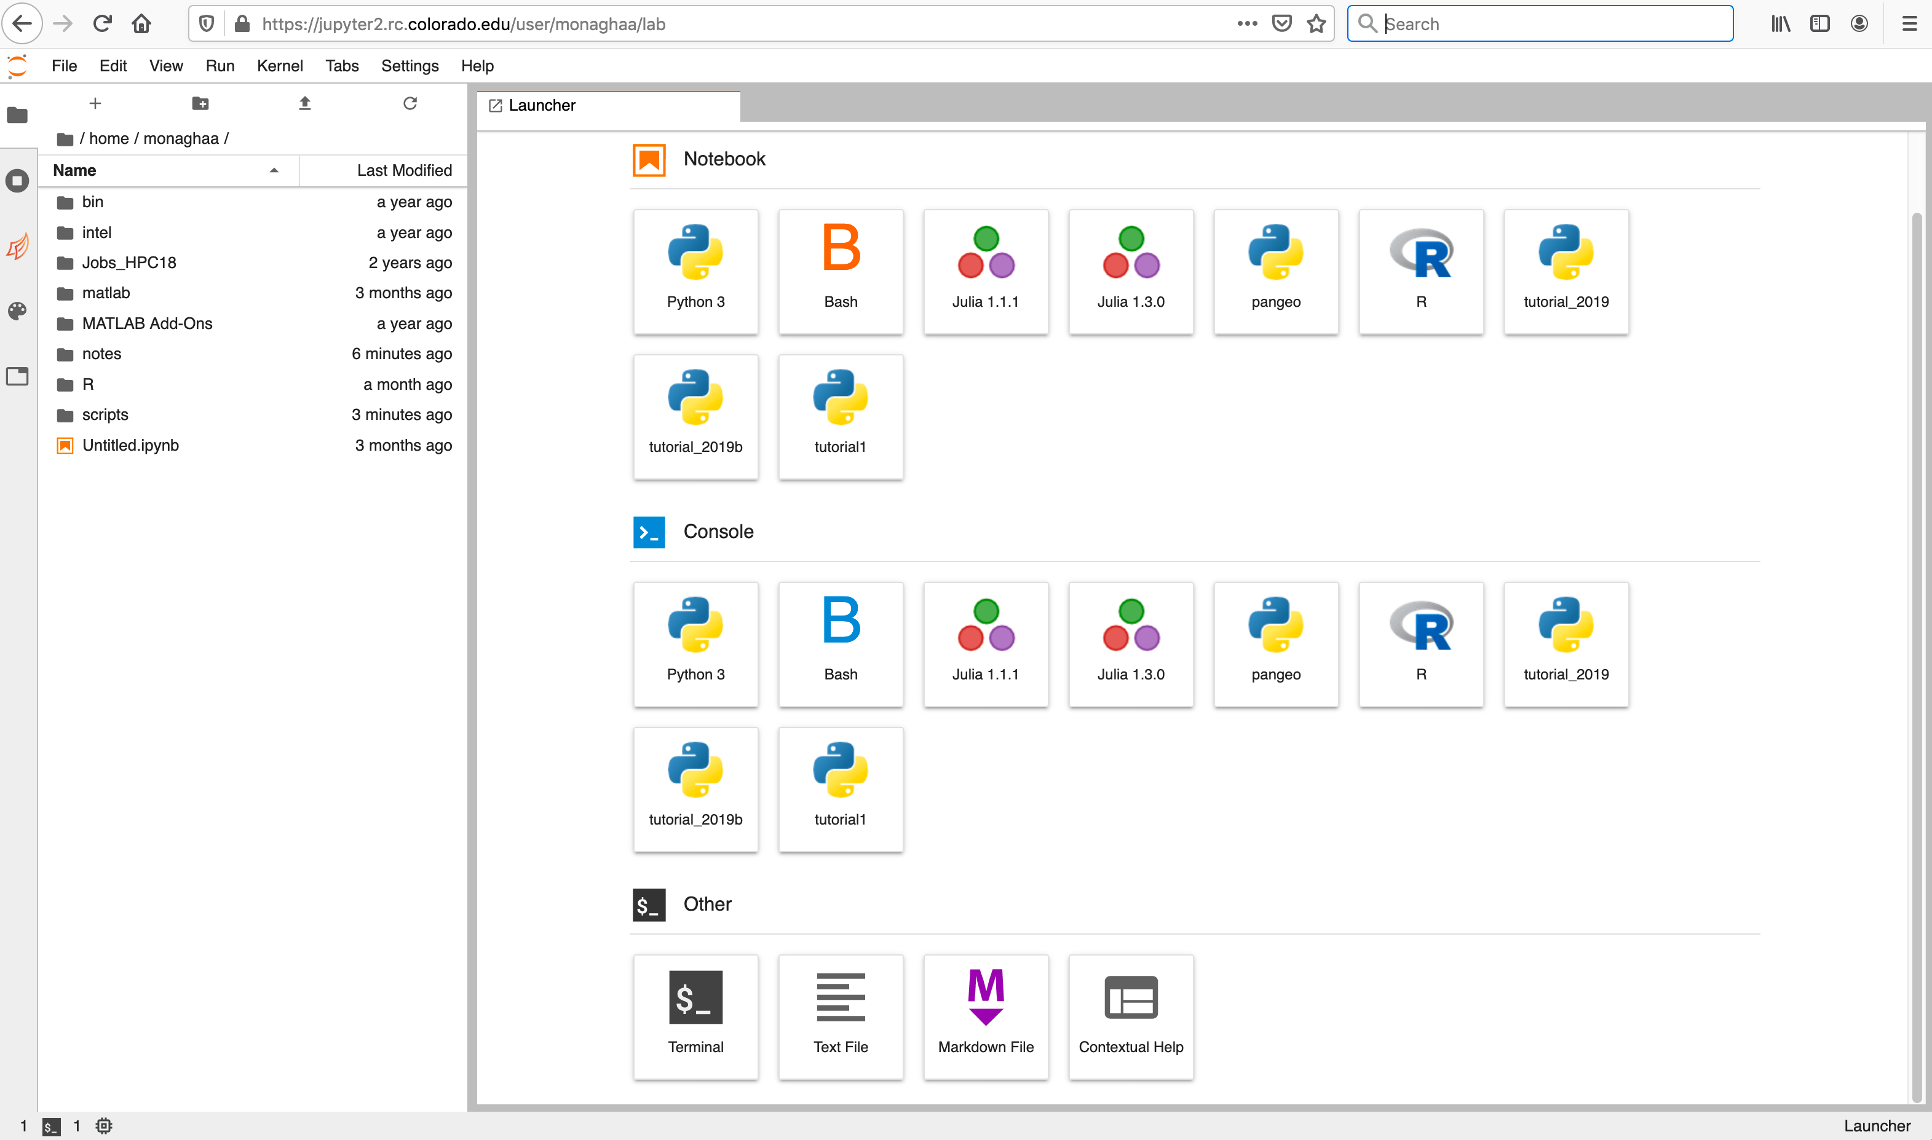This screenshot has height=1140, width=1932.
Task: Refresh the file browser listing
Action: [410, 103]
